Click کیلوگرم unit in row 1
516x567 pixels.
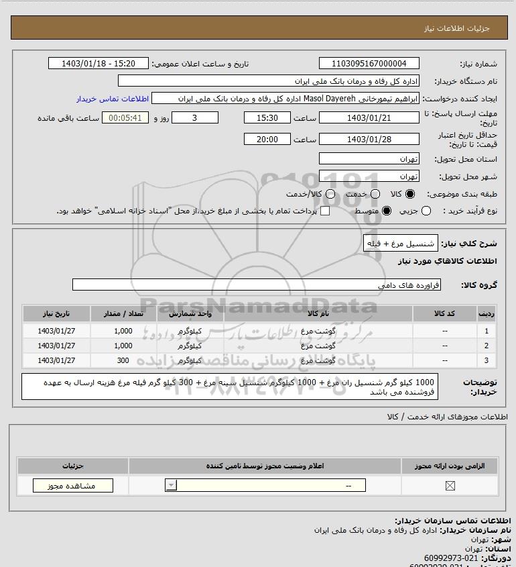point(190,331)
